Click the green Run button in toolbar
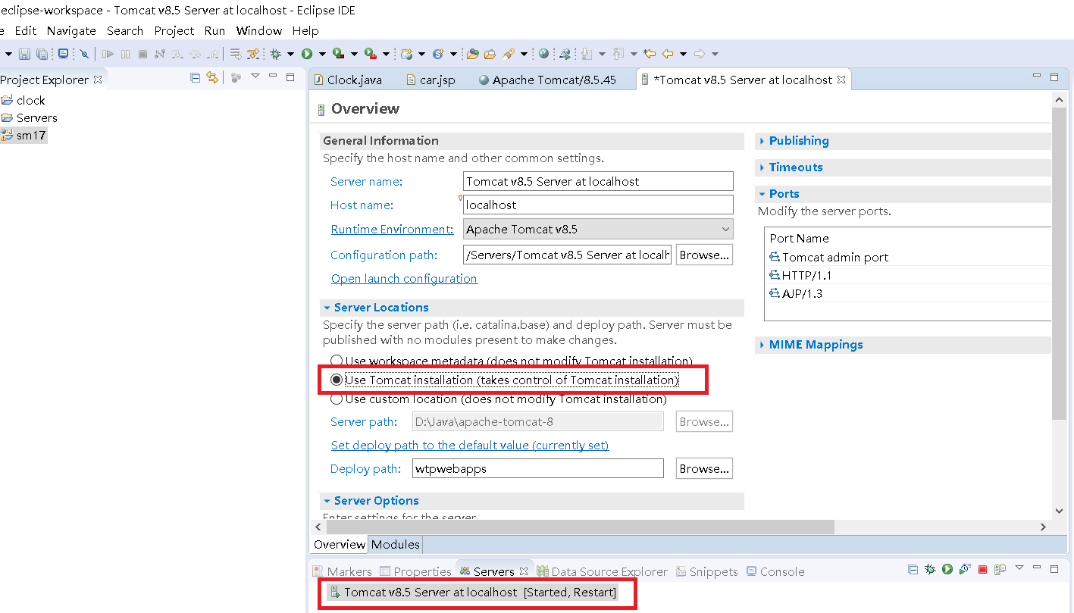 [307, 54]
